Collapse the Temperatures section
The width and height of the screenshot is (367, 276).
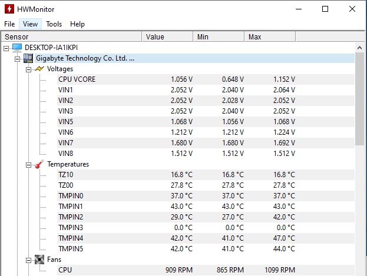(x=28, y=165)
